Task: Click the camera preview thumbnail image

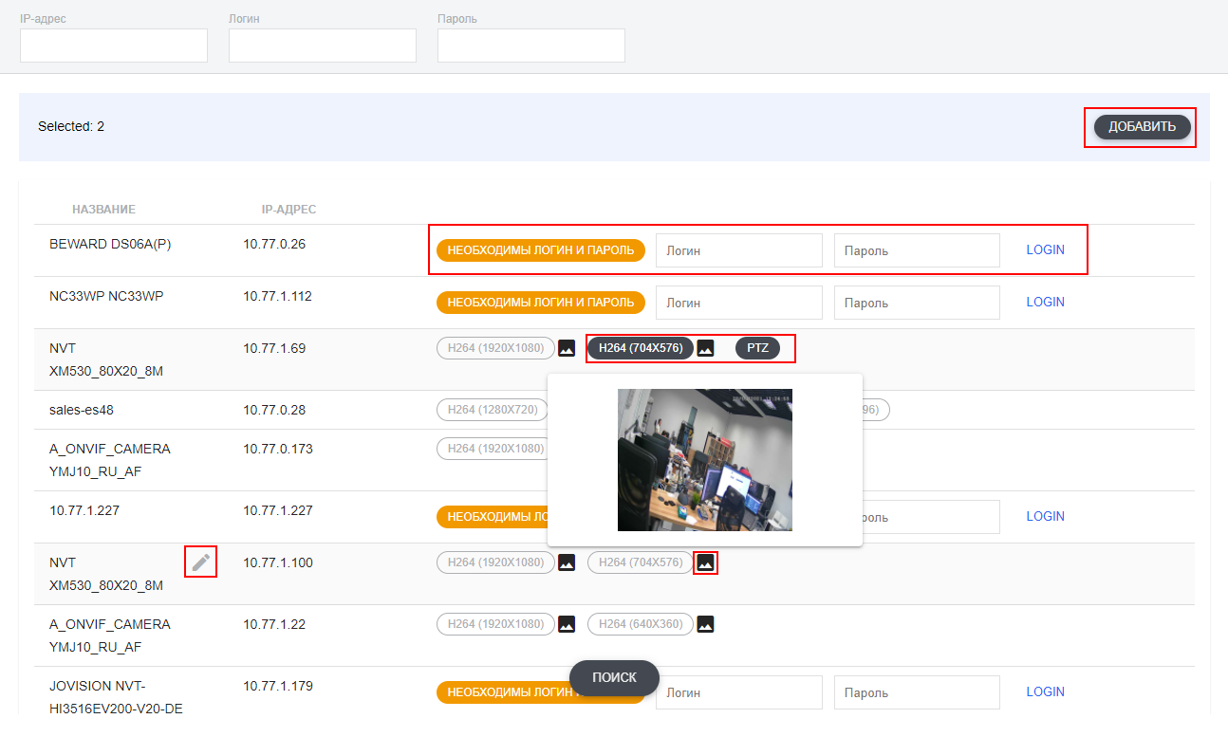Action: click(704, 459)
